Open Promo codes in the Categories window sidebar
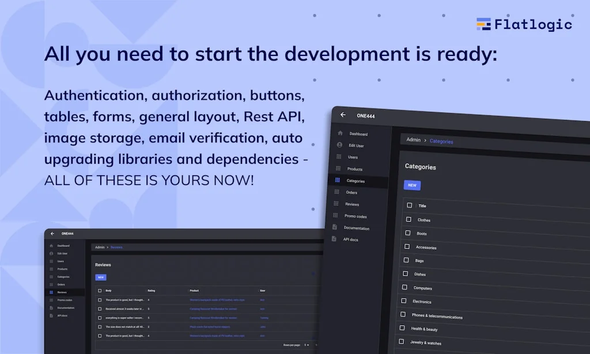590x354 pixels. point(355,216)
